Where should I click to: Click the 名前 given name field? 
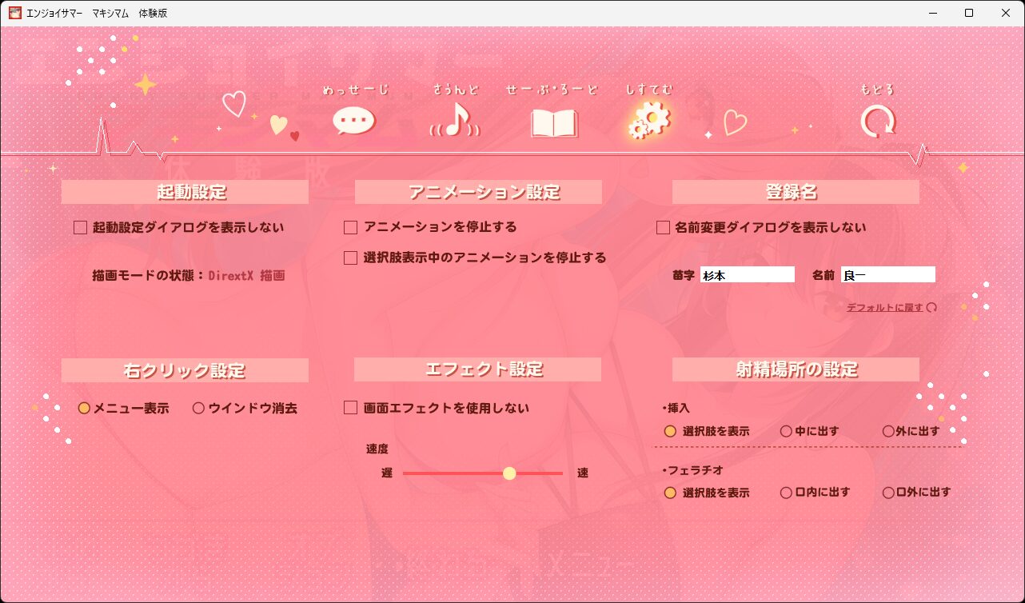click(887, 275)
